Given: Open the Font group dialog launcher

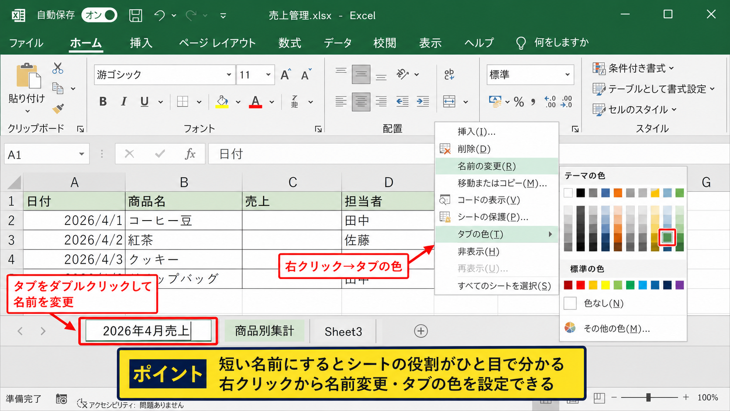Looking at the screenshot, I should coord(318,129).
